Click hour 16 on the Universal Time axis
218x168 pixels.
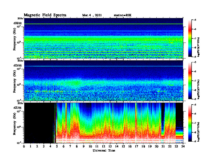click(130, 146)
